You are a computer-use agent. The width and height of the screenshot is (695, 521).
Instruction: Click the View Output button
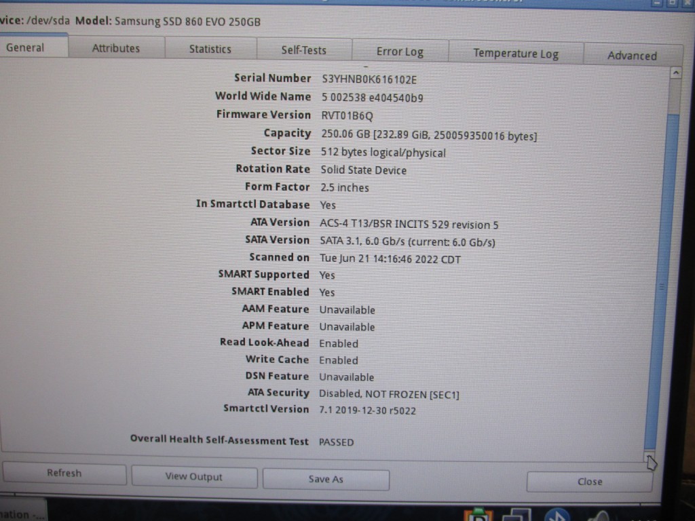point(193,476)
